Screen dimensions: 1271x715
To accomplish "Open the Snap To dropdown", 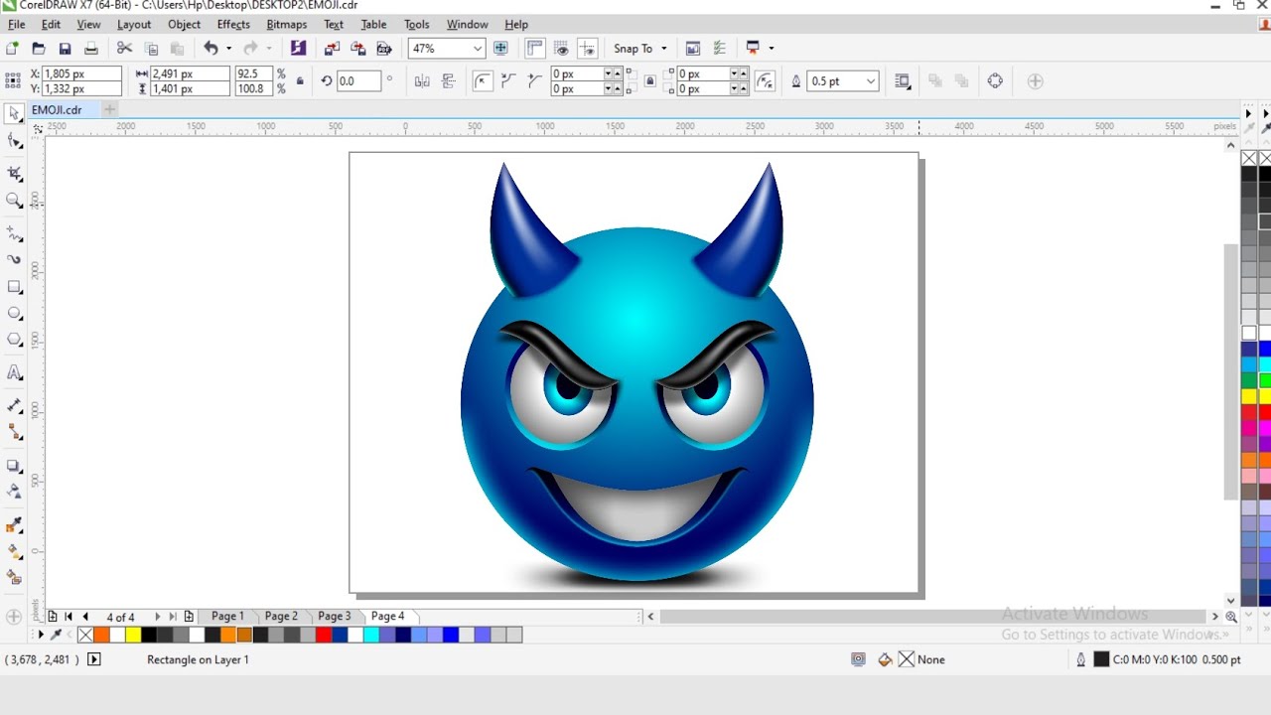I will pos(640,48).
